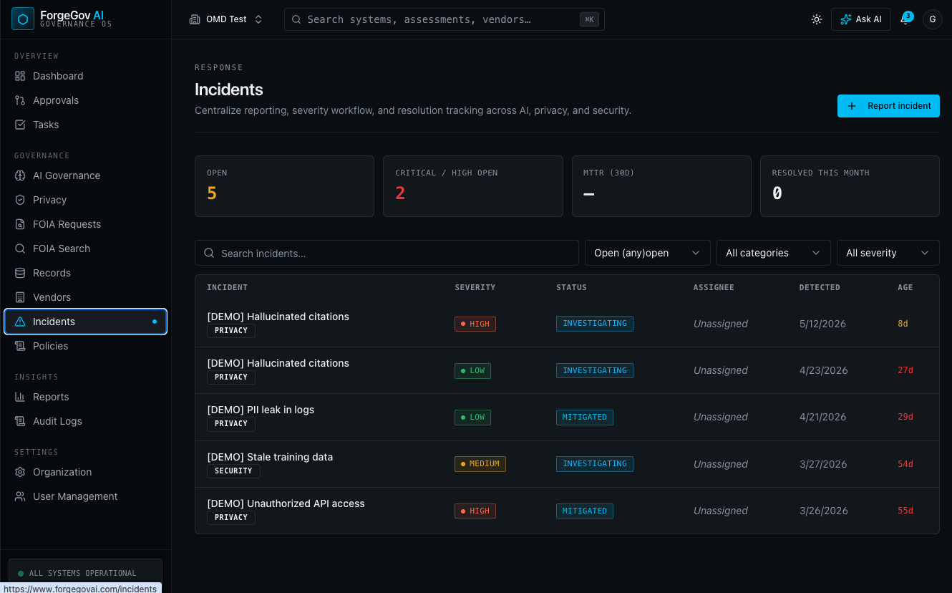The image size is (952, 593).
Task: Click the Ask AI button
Action: point(860,19)
